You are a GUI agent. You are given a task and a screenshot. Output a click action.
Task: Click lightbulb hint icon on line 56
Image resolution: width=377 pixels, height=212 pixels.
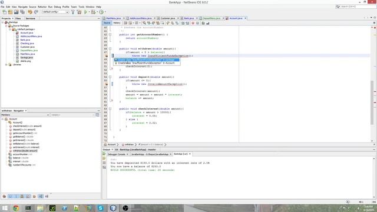coord(106,84)
